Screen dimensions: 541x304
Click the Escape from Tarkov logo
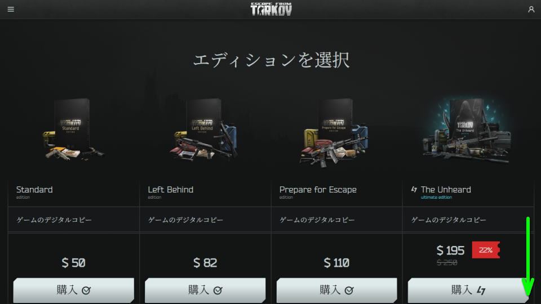click(x=271, y=9)
